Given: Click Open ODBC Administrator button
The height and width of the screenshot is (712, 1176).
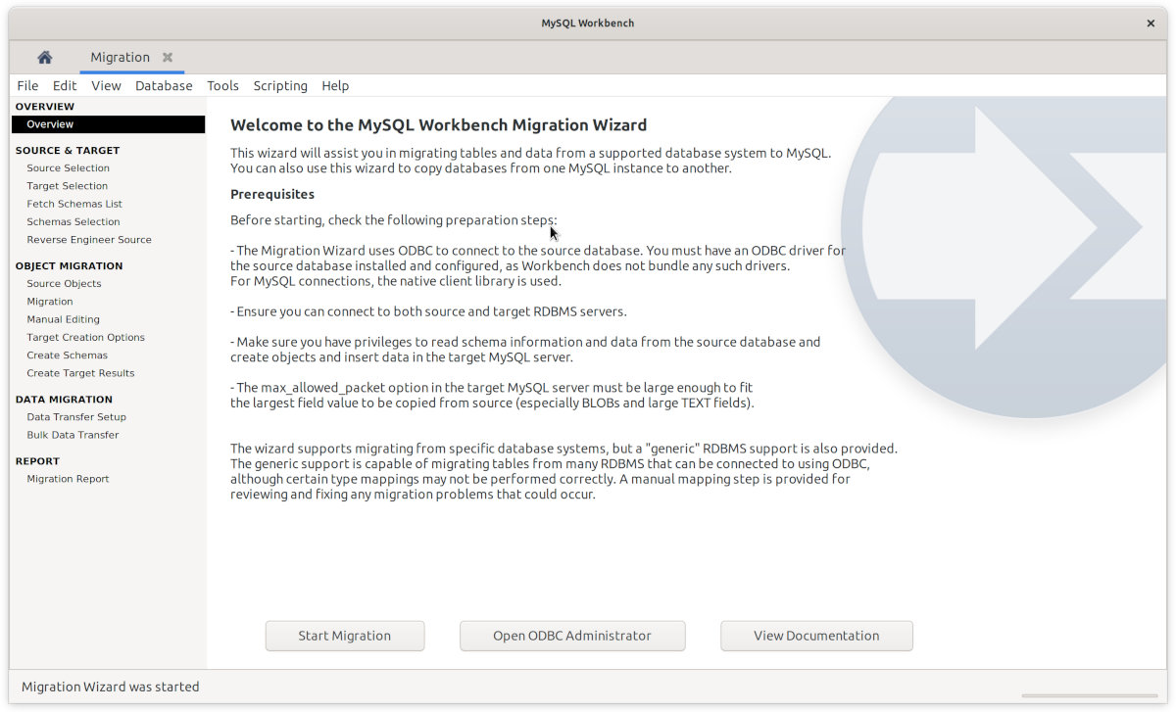Looking at the screenshot, I should (x=572, y=636).
